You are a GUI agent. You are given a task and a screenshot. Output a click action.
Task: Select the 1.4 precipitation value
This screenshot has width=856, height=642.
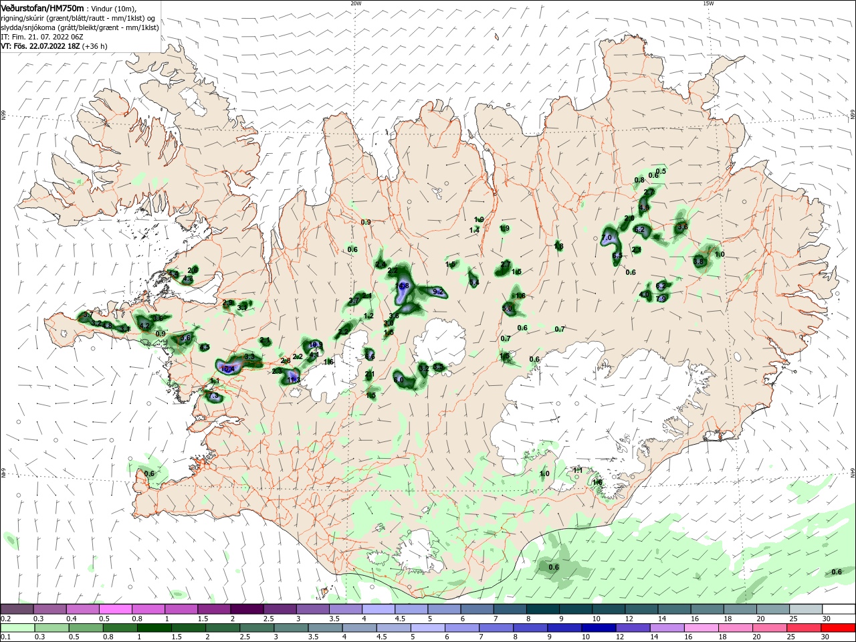point(474,230)
